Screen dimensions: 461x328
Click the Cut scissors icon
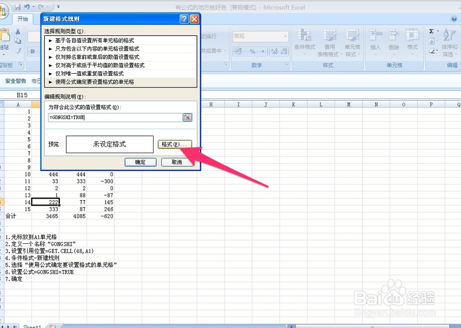tap(18, 31)
